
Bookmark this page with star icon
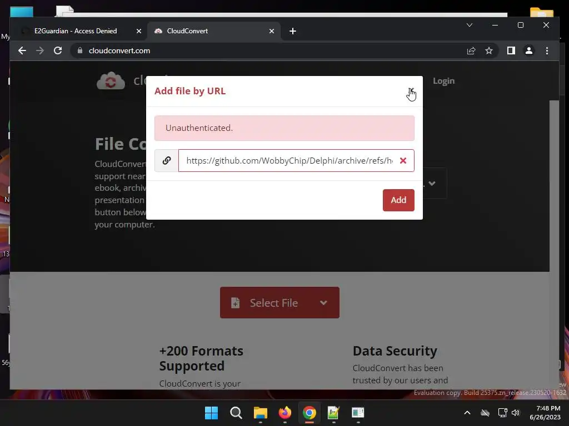point(489,50)
